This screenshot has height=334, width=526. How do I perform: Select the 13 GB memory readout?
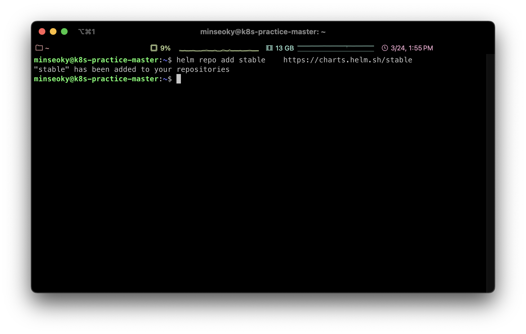284,48
